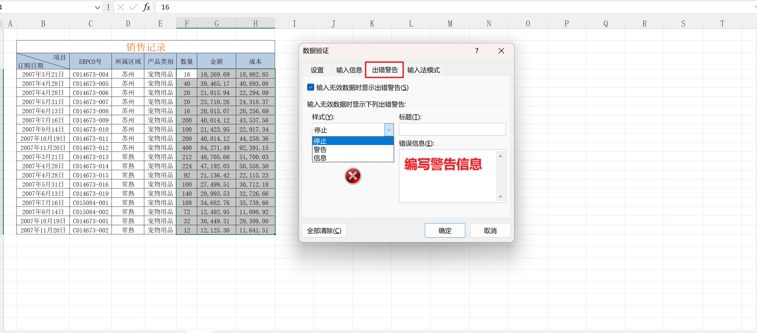Select column G header
This screenshot has height=333, width=757.
click(216, 23)
